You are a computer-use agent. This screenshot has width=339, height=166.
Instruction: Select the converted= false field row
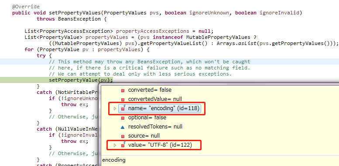pos(146,90)
